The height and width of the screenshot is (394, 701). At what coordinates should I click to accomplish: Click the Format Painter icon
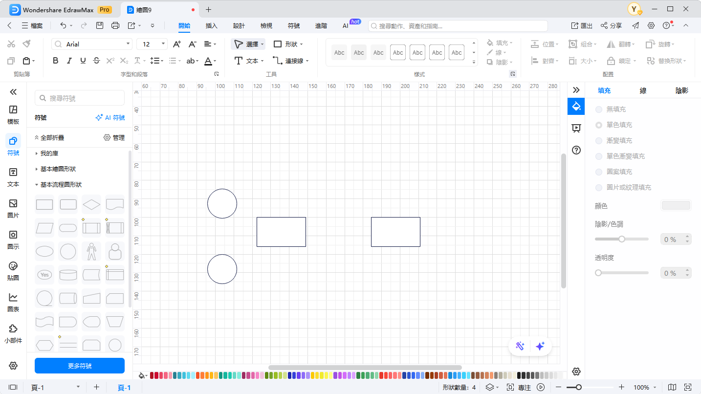26,44
